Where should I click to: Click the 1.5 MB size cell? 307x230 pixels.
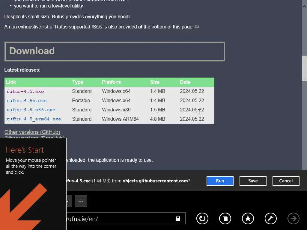tap(157, 110)
